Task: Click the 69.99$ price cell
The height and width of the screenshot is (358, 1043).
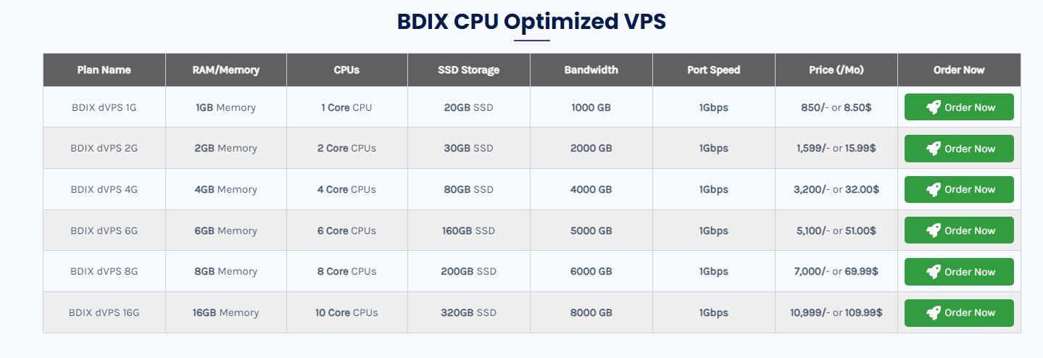Action: [836, 272]
